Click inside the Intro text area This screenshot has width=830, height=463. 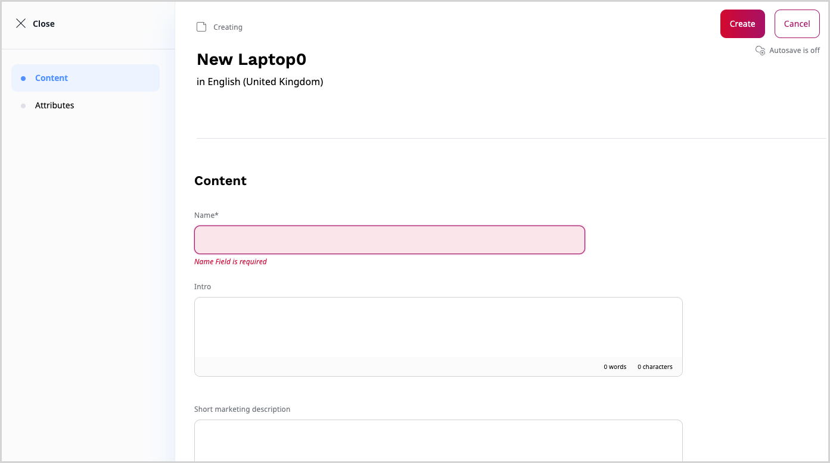tap(438, 327)
